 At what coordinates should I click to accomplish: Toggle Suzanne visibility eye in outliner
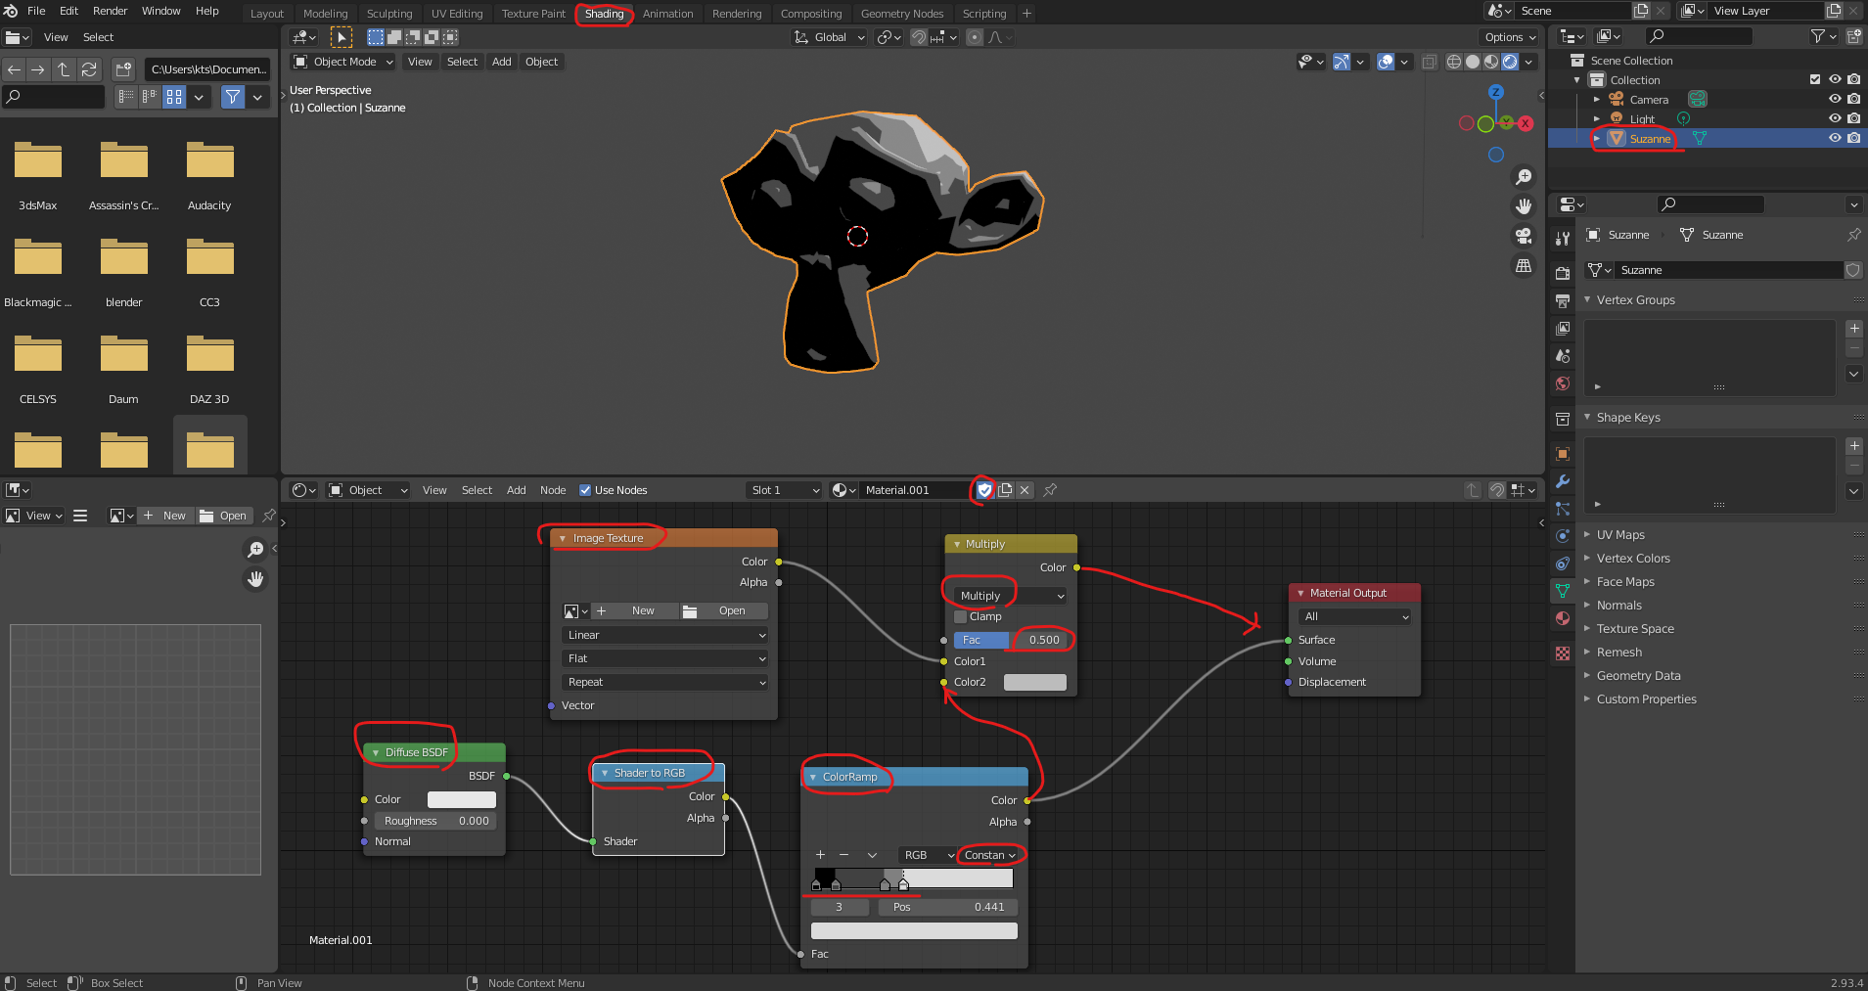tap(1835, 138)
